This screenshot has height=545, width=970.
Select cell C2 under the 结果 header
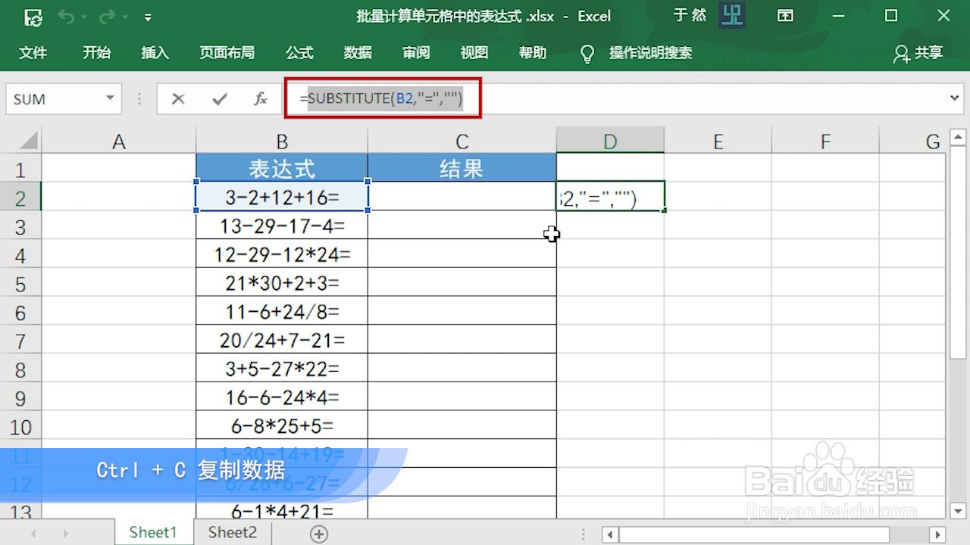[x=462, y=196]
